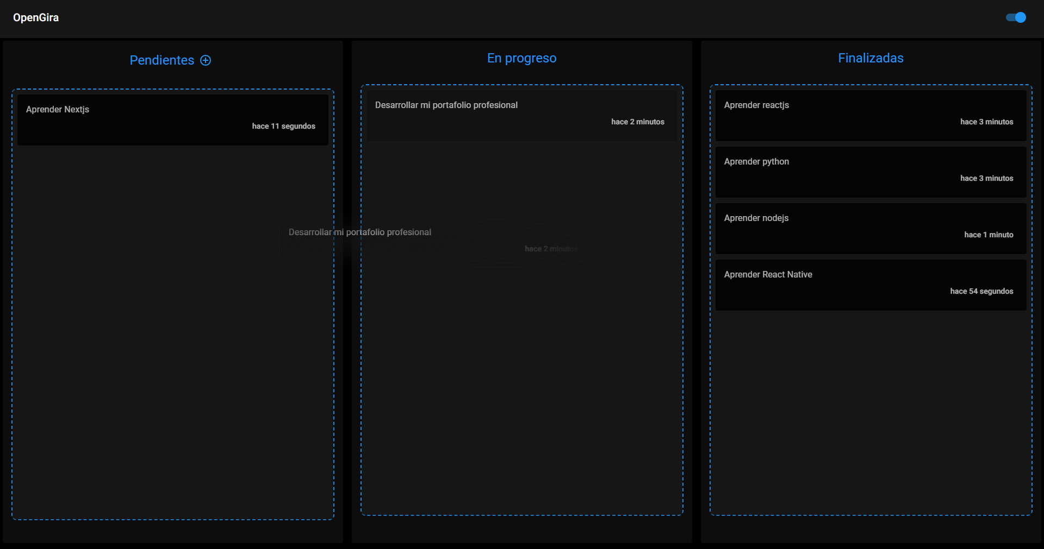Click the Finalizadas column heading
Viewport: 1044px width, 549px height.
tap(871, 58)
